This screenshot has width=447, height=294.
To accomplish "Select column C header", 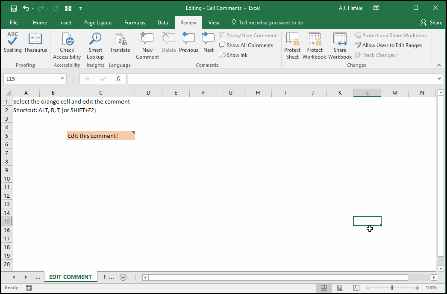I will [x=100, y=92].
